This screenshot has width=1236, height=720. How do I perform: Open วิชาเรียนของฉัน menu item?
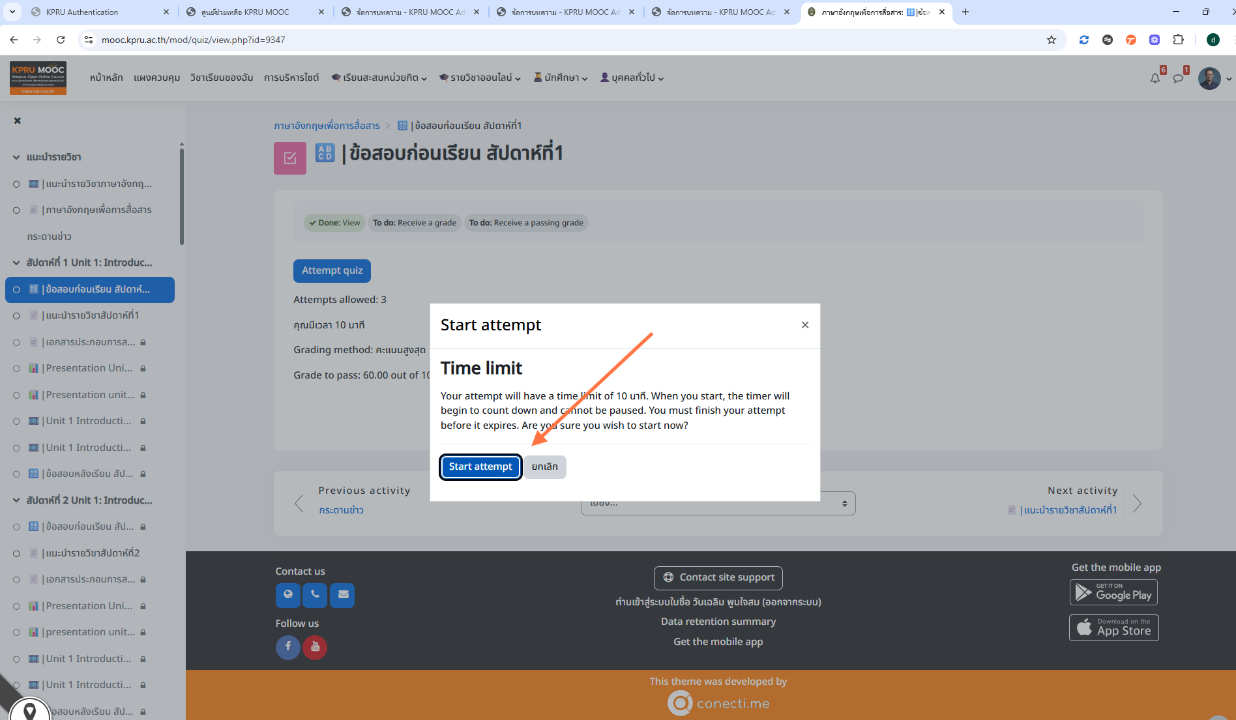pyautogui.click(x=222, y=78)
